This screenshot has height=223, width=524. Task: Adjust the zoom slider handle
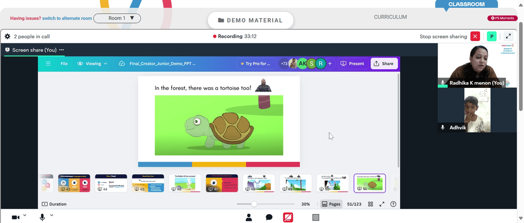click(254, 204)
